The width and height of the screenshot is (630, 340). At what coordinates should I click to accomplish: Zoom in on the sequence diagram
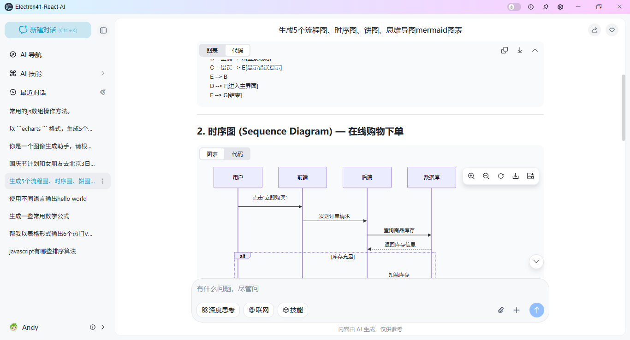(x=471, y=176)
